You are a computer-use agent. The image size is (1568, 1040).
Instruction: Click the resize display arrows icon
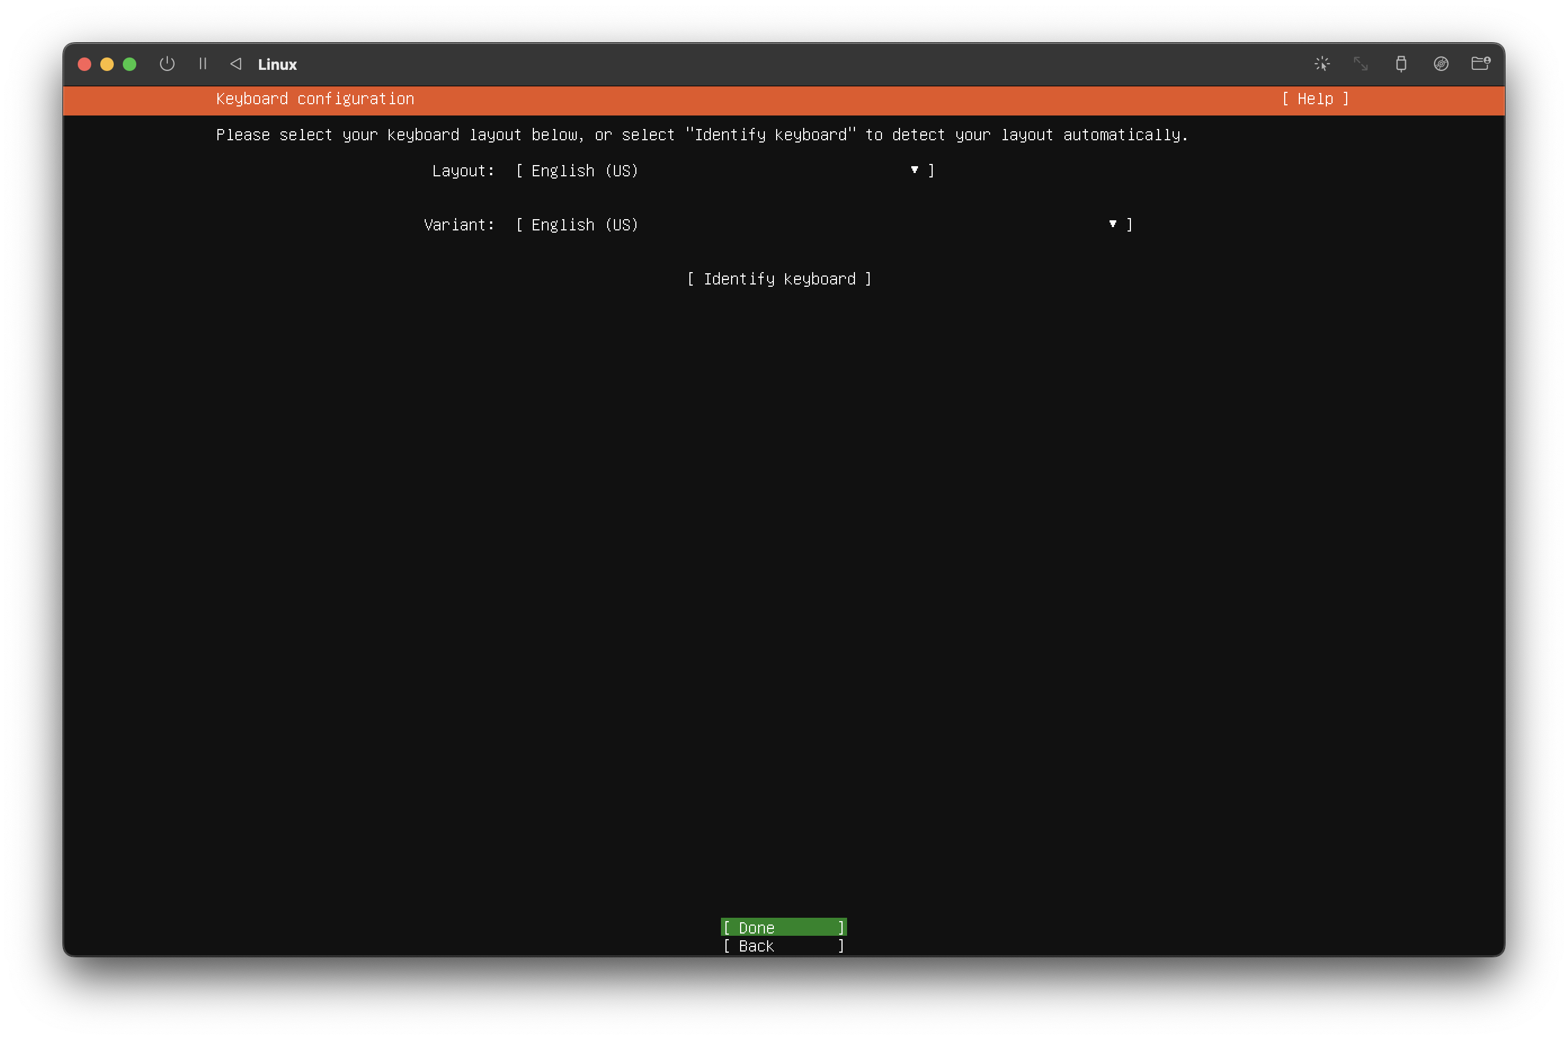[x=1361, y=64]
